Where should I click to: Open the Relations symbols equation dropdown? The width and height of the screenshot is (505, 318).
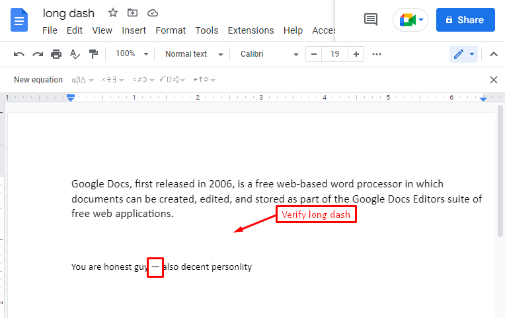(x=143, y=80)
